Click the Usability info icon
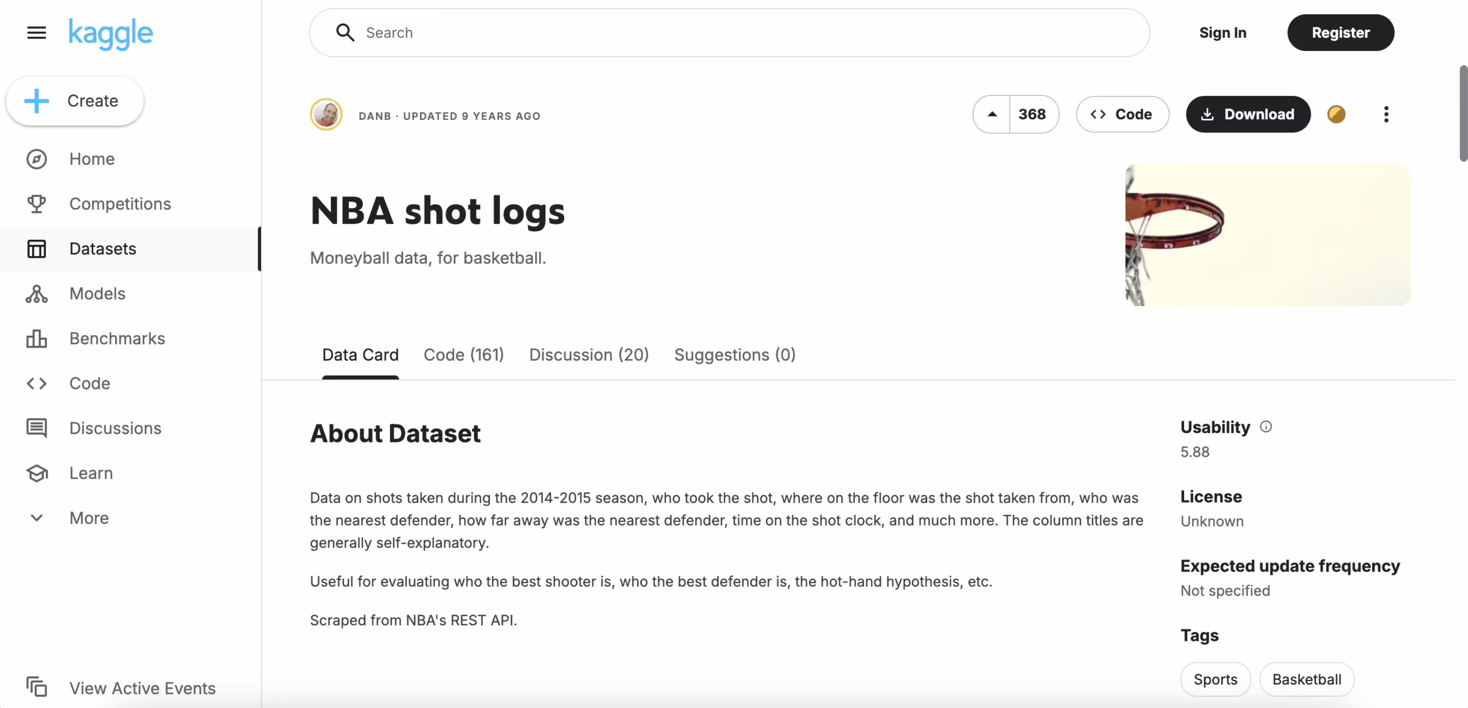 (x=1266, y=427)
